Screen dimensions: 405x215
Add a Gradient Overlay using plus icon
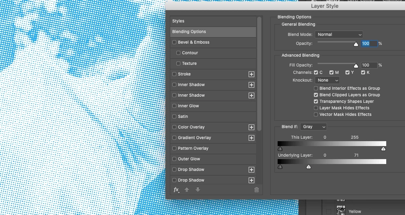[251, 138]
